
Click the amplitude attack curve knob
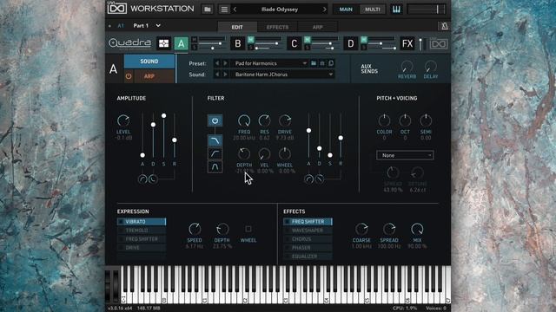(x=142, y=179)
